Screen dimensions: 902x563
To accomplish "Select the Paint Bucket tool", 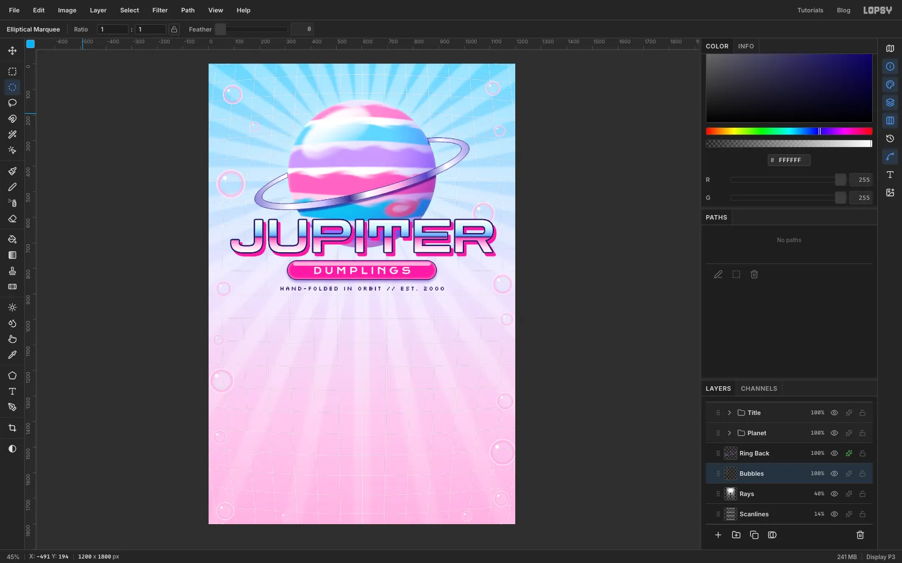I will coord(12,239).
